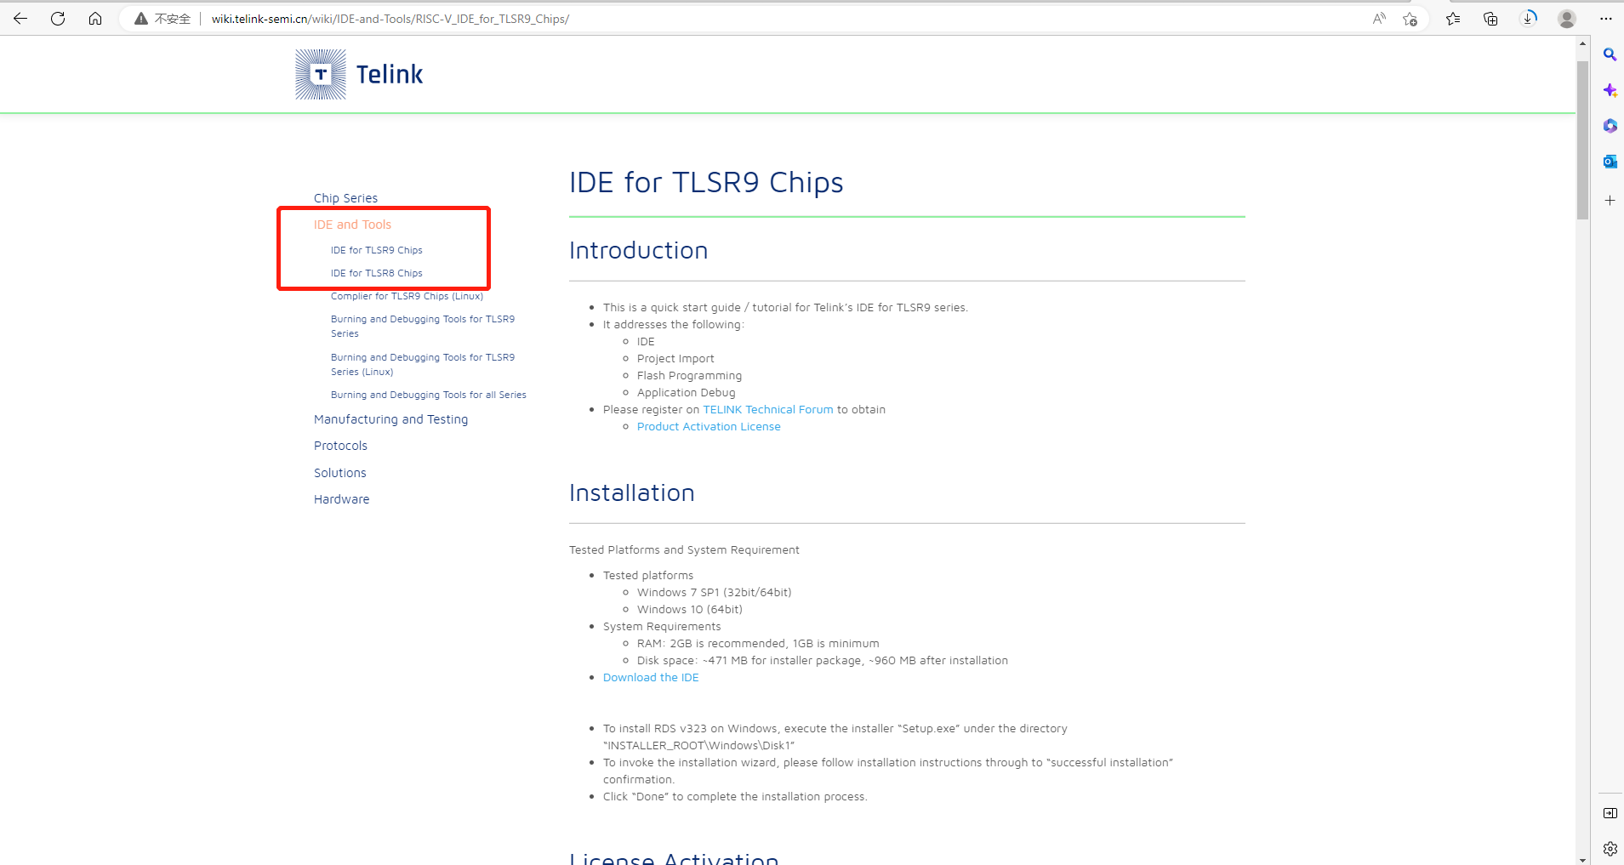This screenshot has height=865, width=1624.
Task: Toggle adding this page to favorites
Action: 1409,19
